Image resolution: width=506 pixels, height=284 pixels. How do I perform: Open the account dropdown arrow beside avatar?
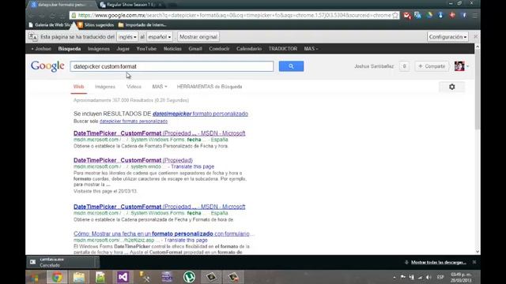[467, 66]
